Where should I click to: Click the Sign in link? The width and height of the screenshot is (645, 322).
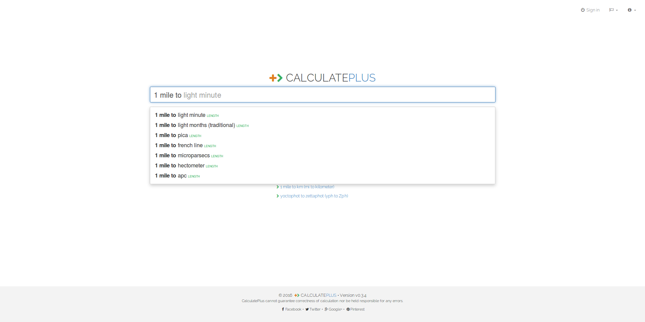click(x=590, y=10)
